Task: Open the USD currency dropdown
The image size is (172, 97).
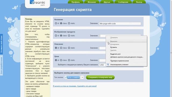Action: click(102, 65)
